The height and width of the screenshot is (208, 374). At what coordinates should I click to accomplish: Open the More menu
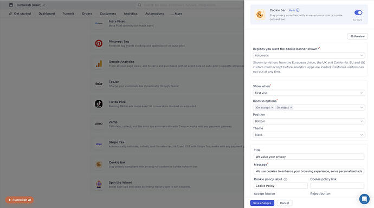point(177,14)
